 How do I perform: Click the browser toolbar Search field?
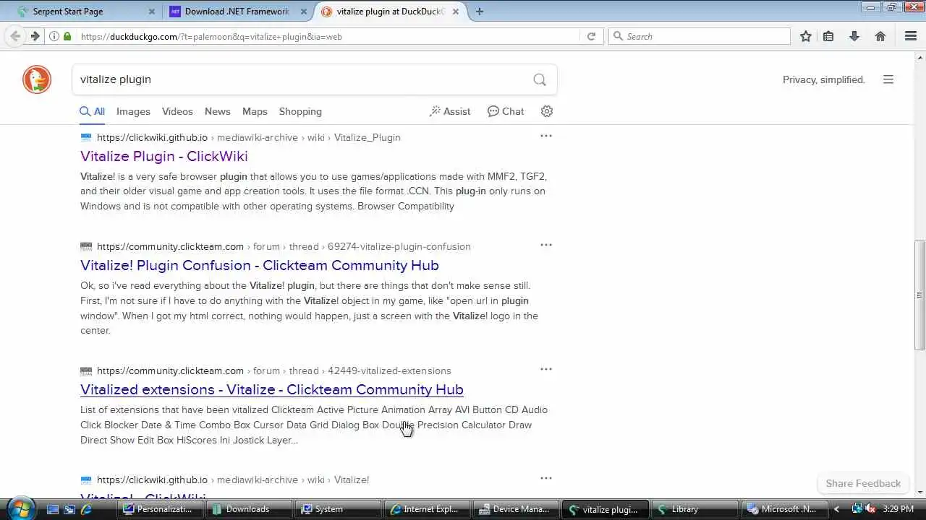[x=700, y=36]
